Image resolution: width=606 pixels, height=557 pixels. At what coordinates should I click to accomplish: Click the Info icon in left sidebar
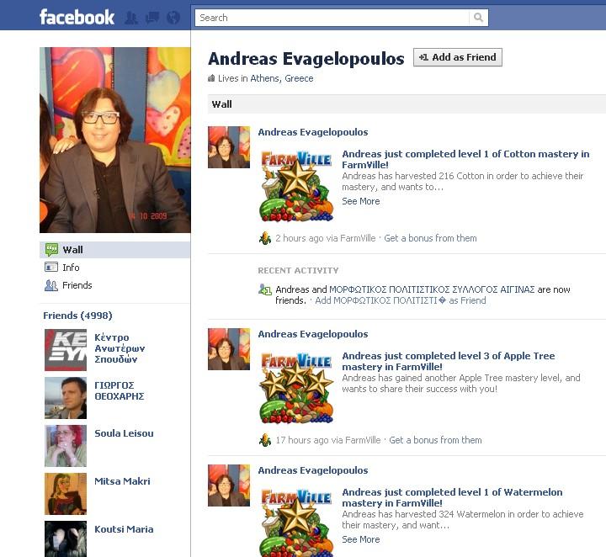(51, 267)
